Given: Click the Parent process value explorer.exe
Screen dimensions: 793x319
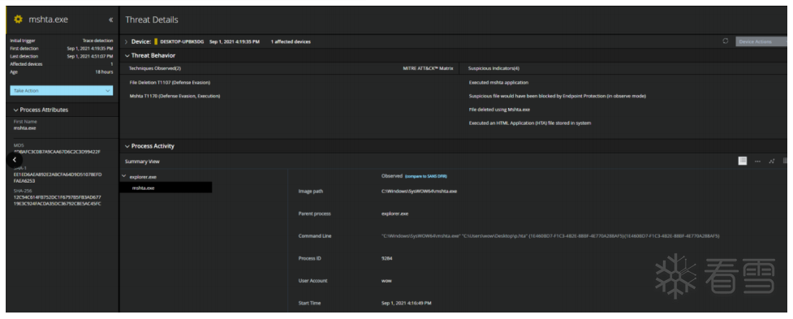Looking at the screenshot, I should 395,213.
